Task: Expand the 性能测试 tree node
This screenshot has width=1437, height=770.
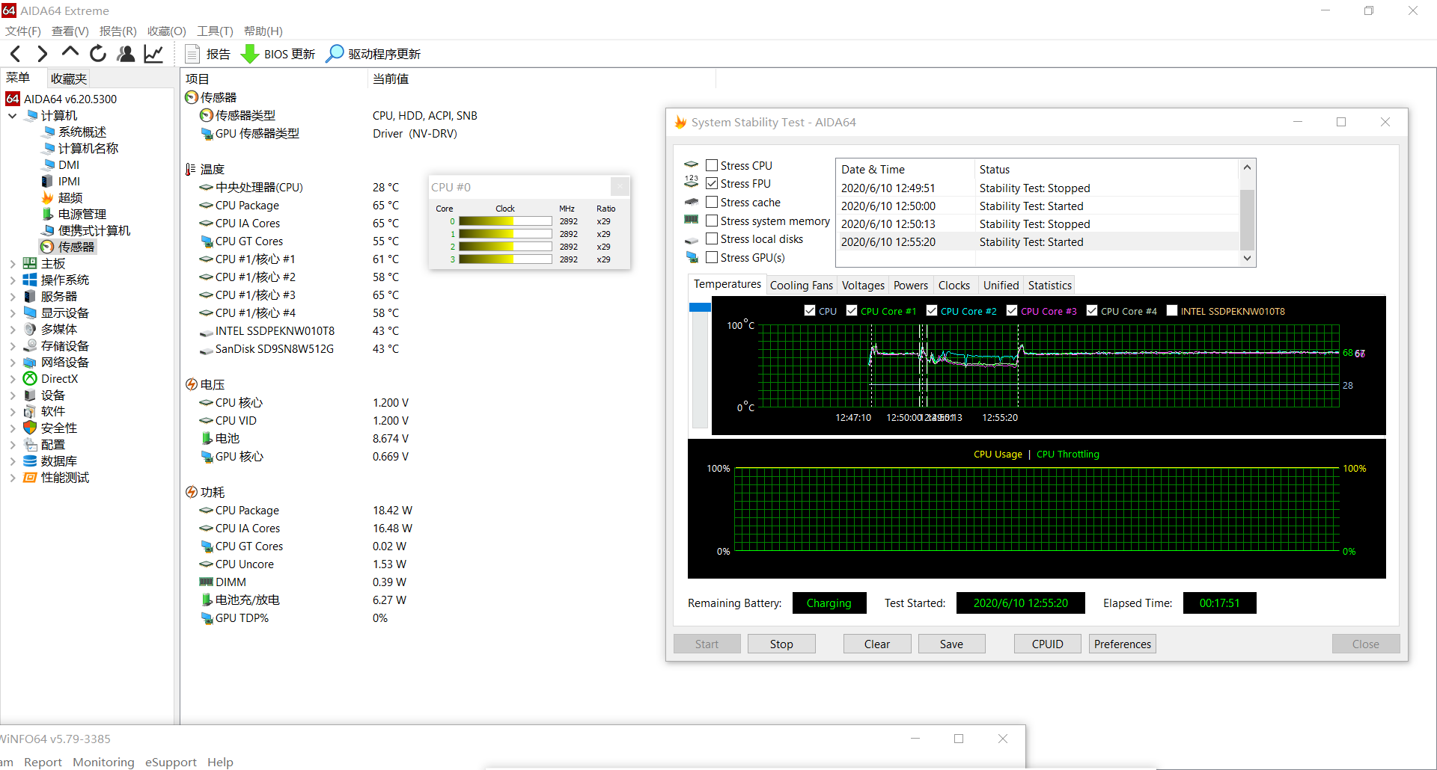Action: point(13,478)
